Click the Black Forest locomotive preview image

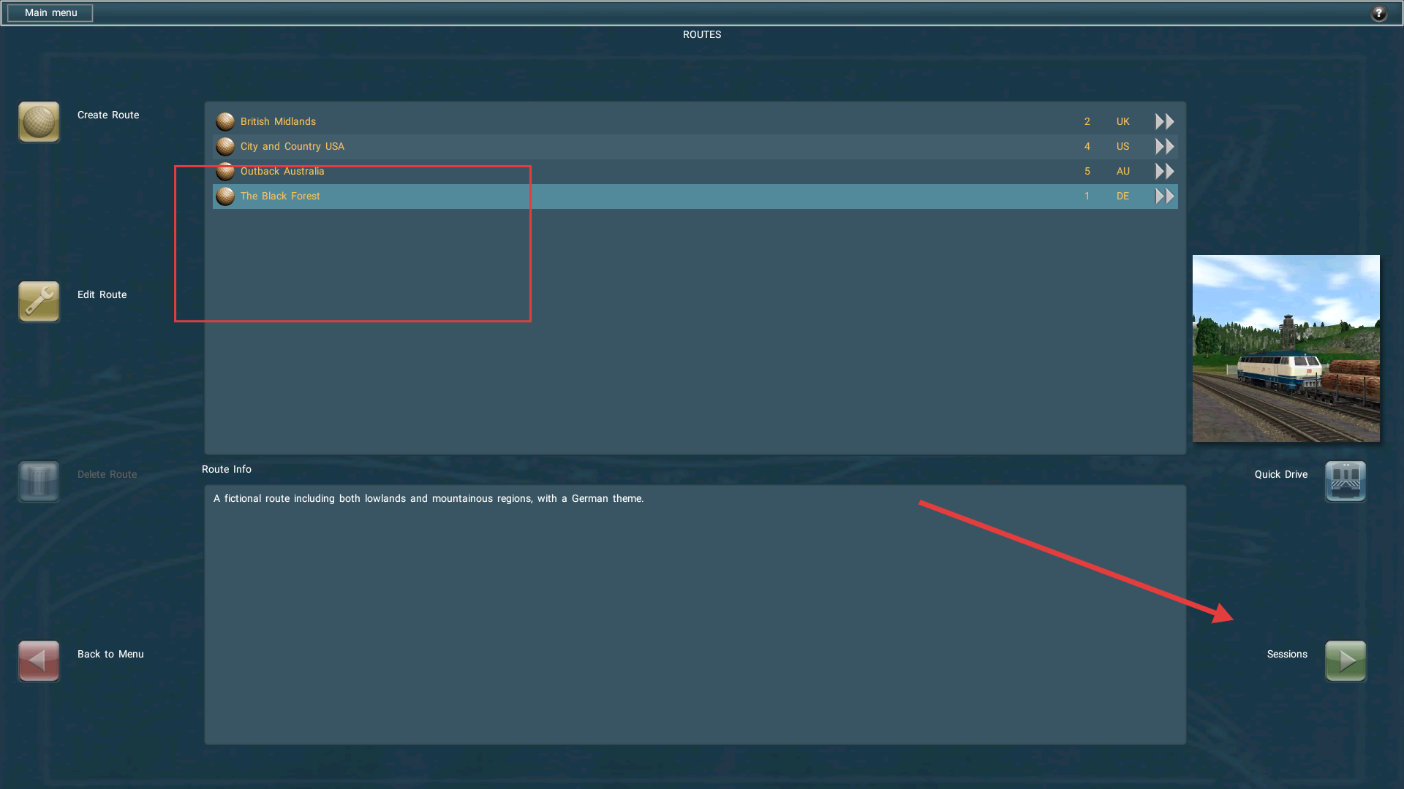point(1286,348)
